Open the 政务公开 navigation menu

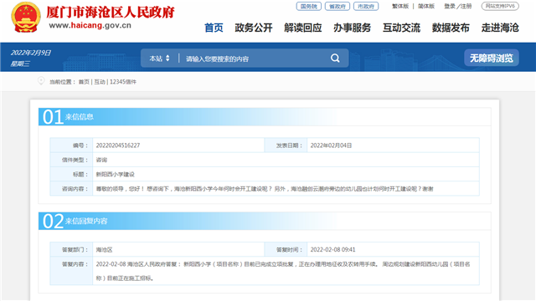[x=254, y=28]
